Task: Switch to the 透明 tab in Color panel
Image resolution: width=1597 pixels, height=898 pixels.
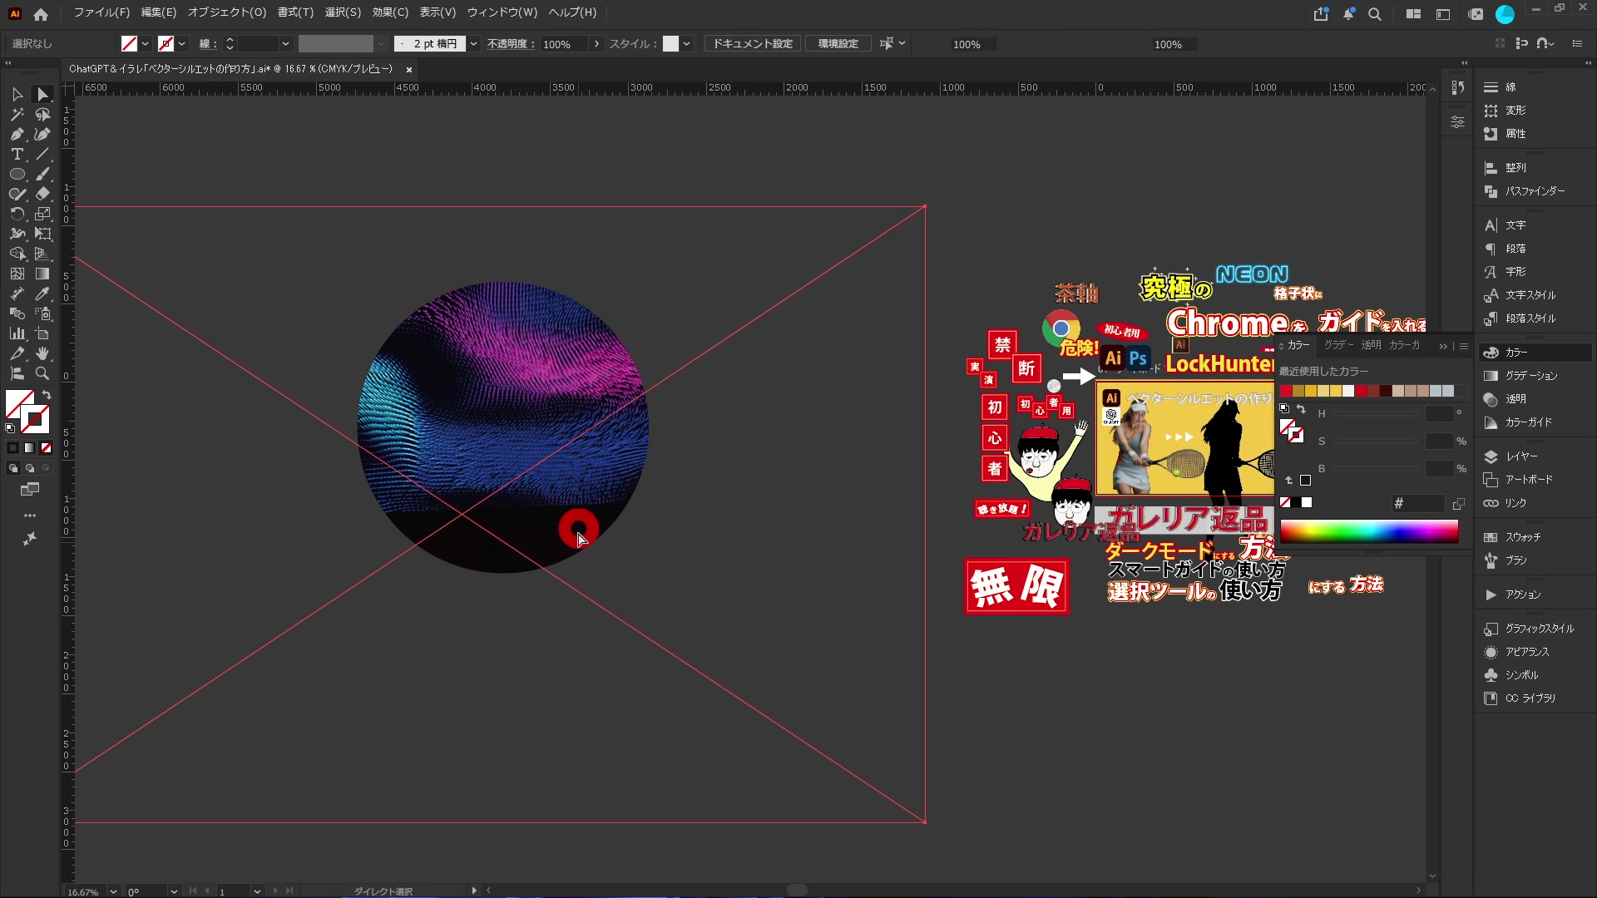Action: (x=1371, y=345)
